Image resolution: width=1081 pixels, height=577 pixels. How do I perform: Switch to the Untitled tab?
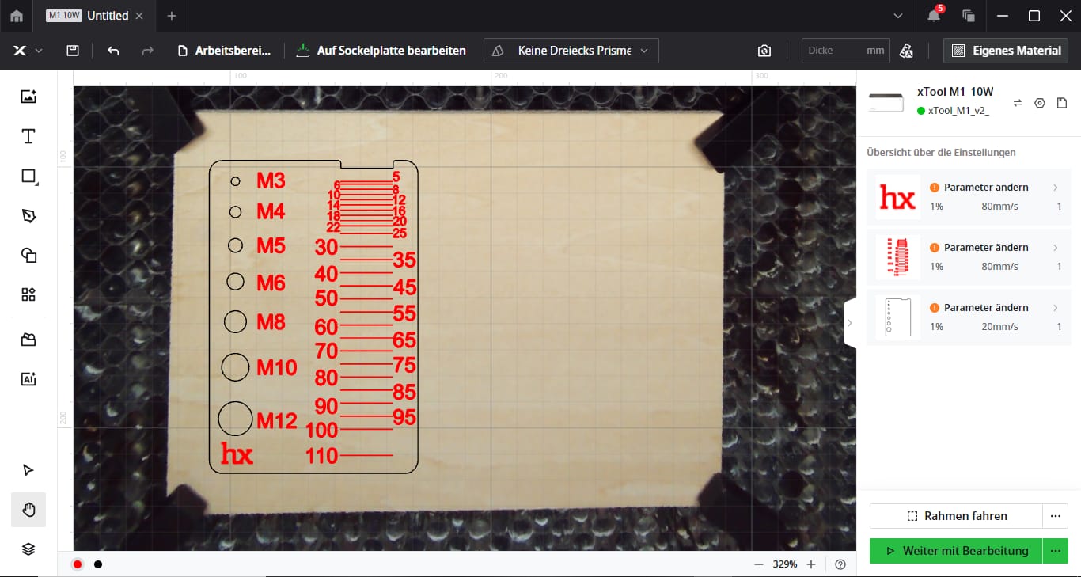coord(108,16)
